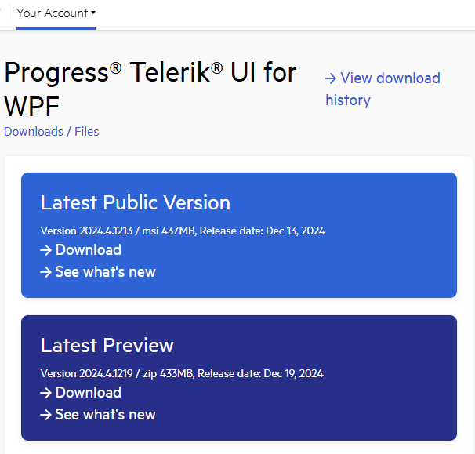This screenshot has height=454, width=475.
Task: Select the Files breadcrumb
Action: (86, 132)
